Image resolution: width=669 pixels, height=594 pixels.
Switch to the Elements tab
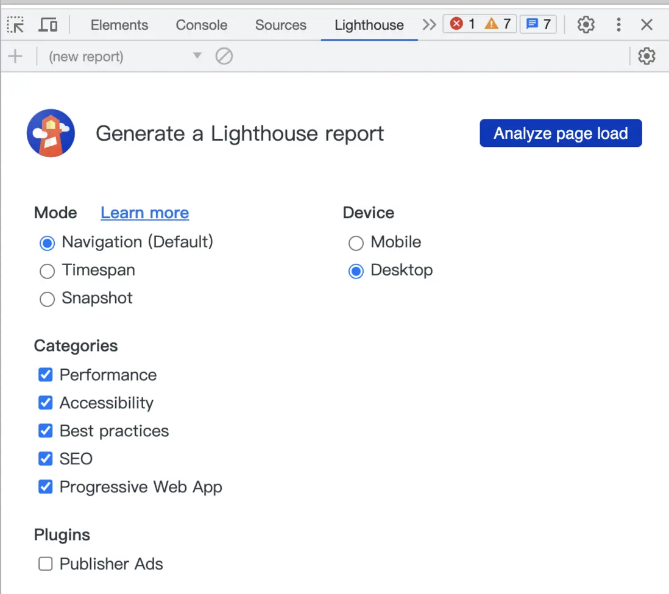[119, 25]
